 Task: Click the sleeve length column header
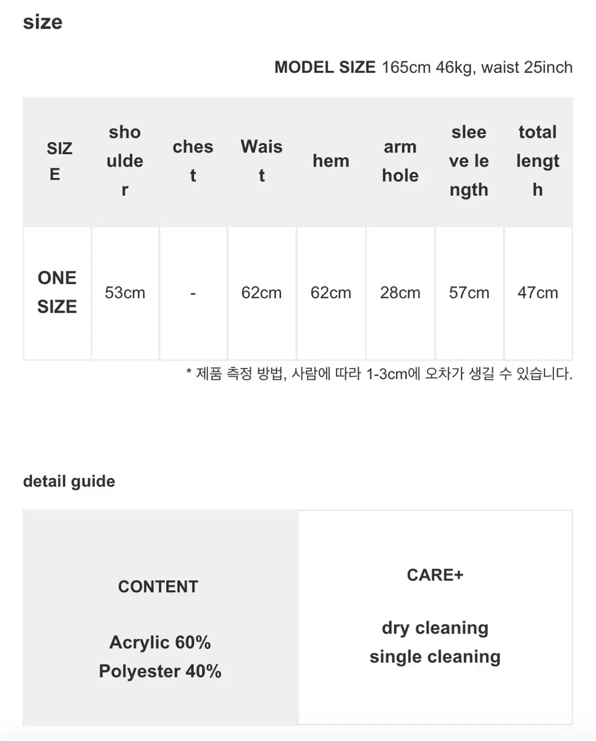469,161
